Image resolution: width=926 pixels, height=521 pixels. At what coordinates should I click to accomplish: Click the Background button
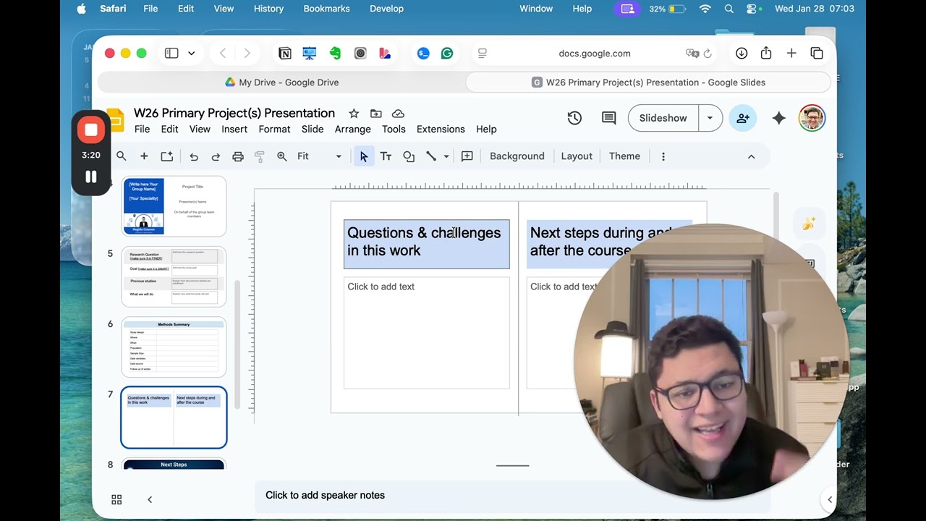517,156
